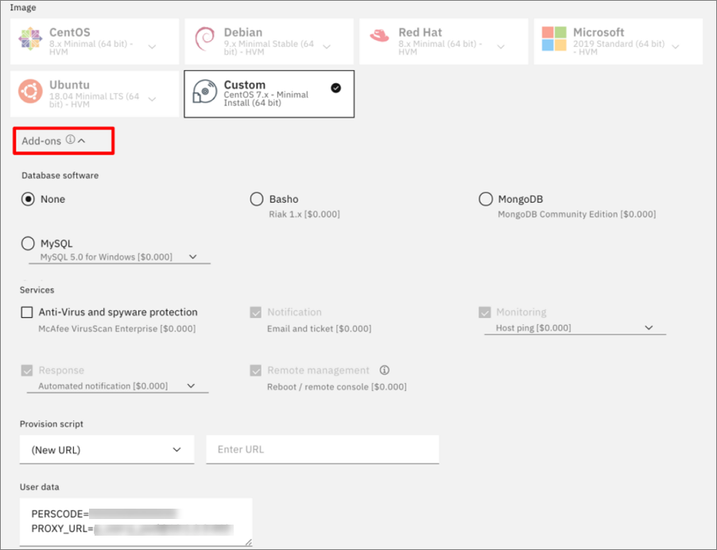Click inside the User data text area
Screen dimensions: 717x550
pyautogui.click(x=135, y=521)
